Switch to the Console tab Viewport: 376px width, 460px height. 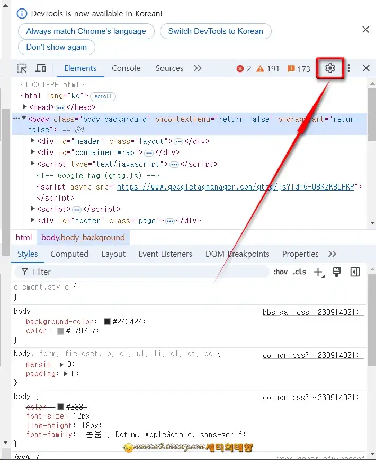(x=126, y=68)
